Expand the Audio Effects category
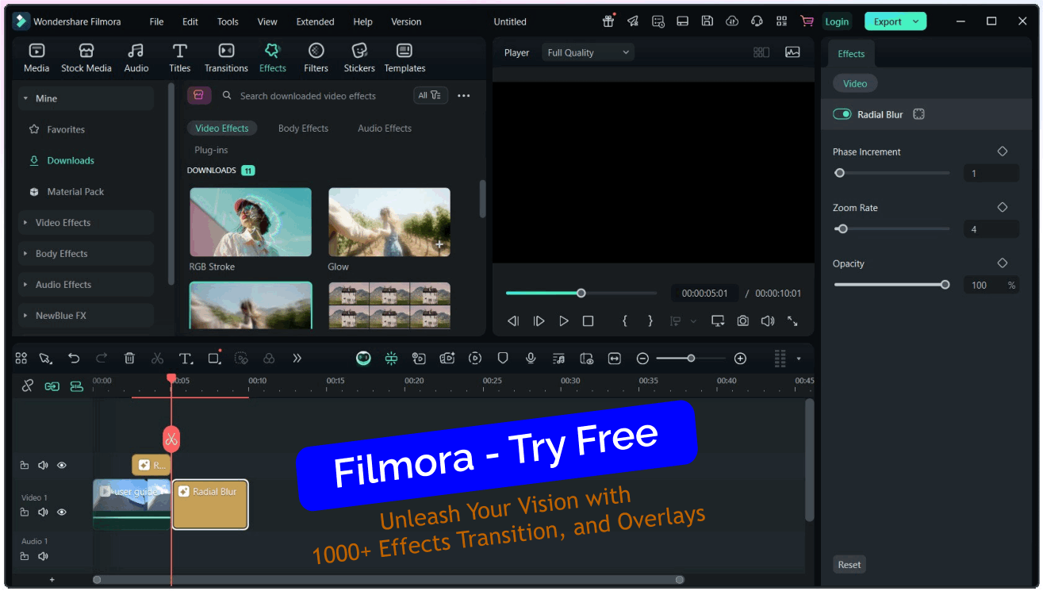 (86, 285)
